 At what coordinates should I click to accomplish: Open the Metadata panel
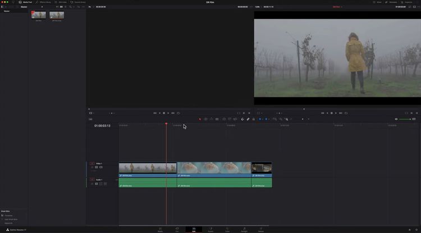tap(391, 2)
